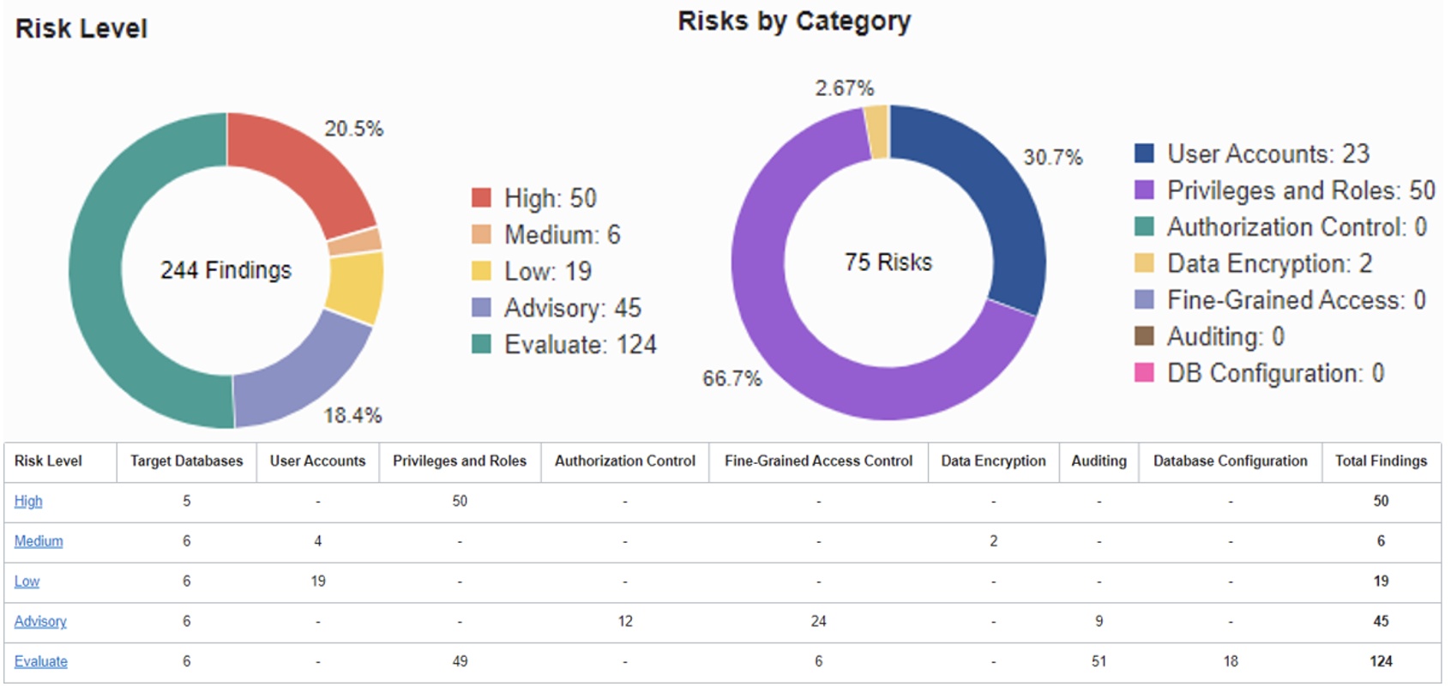Click the blue User Accounts legend swatch
The width and height of the screenshot is (1451, 693).
[x=1144, y=154]
